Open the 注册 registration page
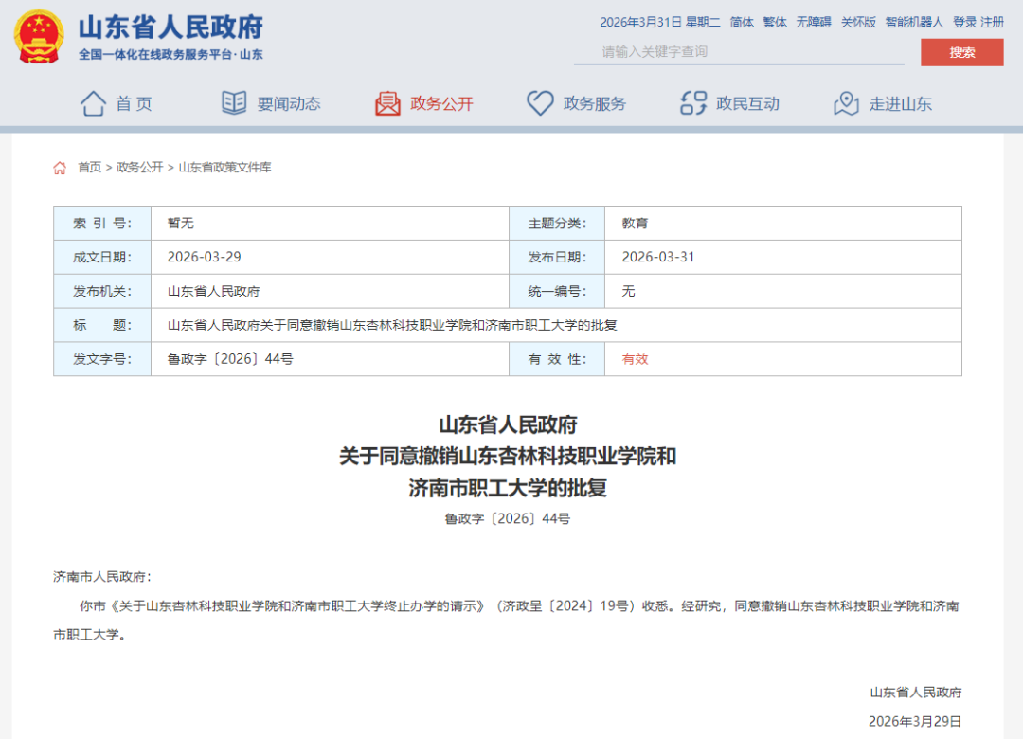This screenshot has width=1023, height=739. pyautogui.click(x=993, y=22)
